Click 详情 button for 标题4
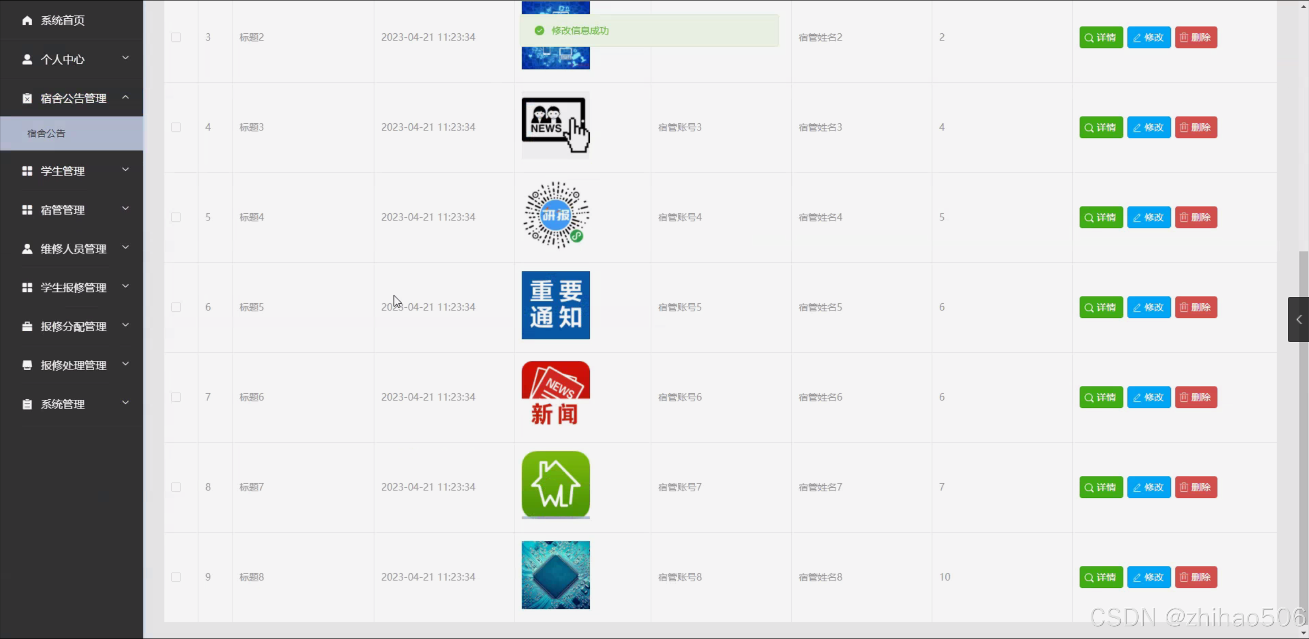Image resolution: width=1309 pixels, height=639 pixels. point(1100,217)
